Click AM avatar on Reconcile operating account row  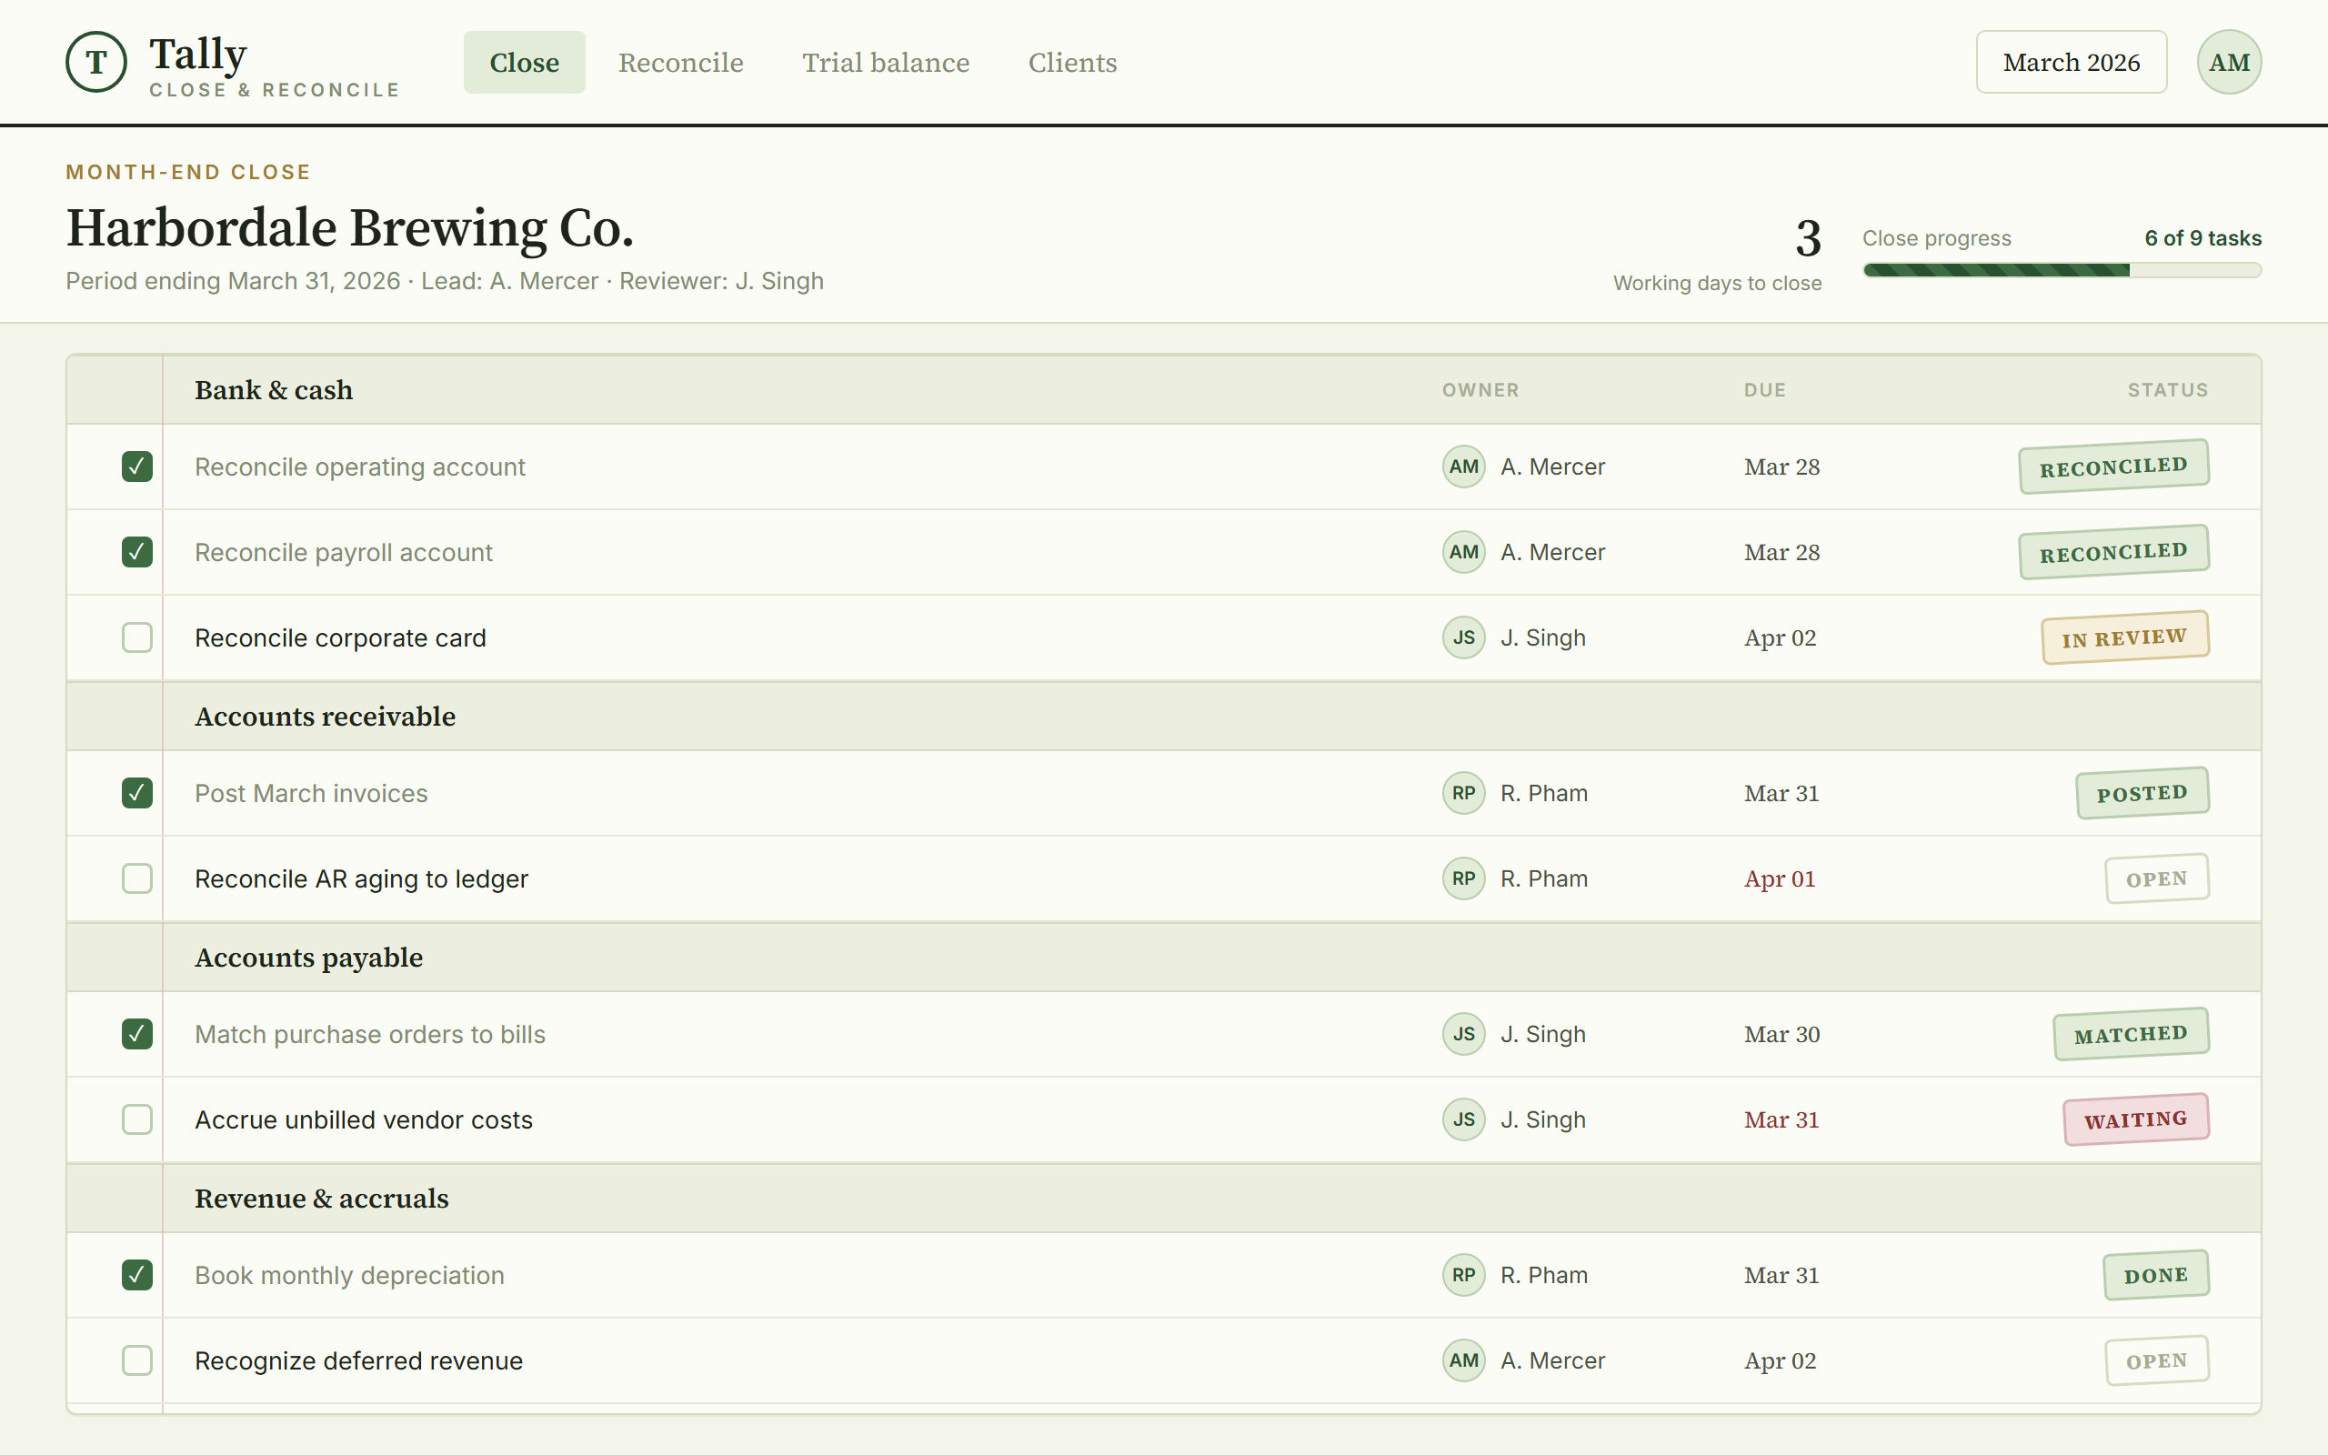[x=1463, y=467]
